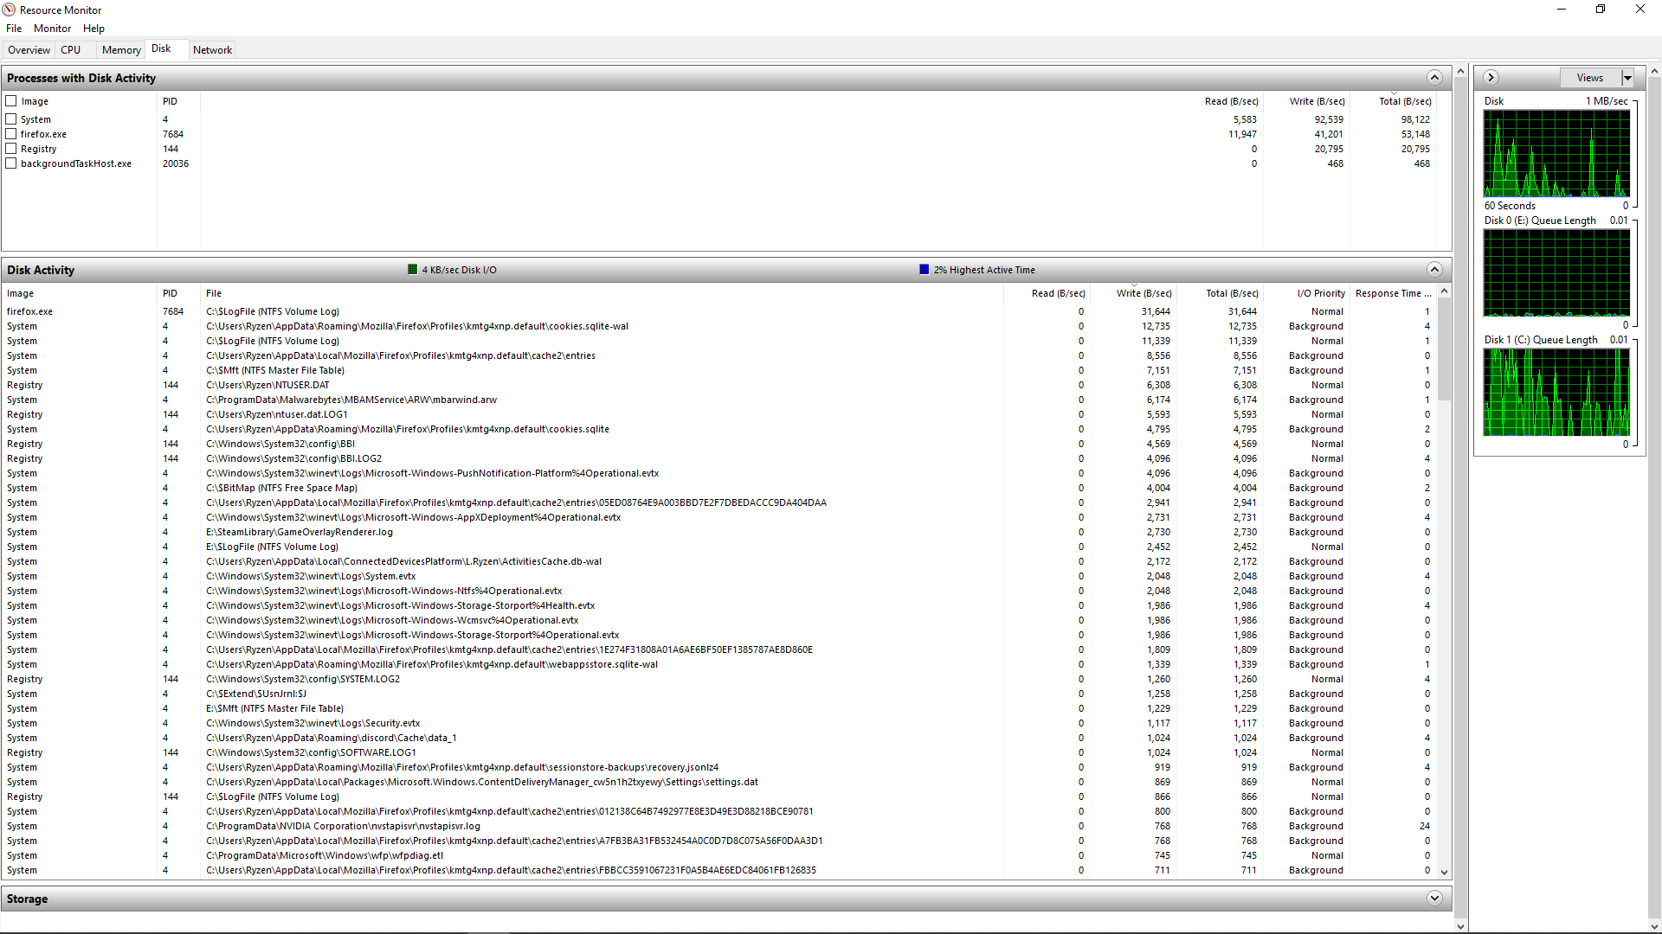Select the mbarwind.arw Malwarebytes row
Image resolution: width=1662 pixels, height=934 pixels.
click(718, 400)
